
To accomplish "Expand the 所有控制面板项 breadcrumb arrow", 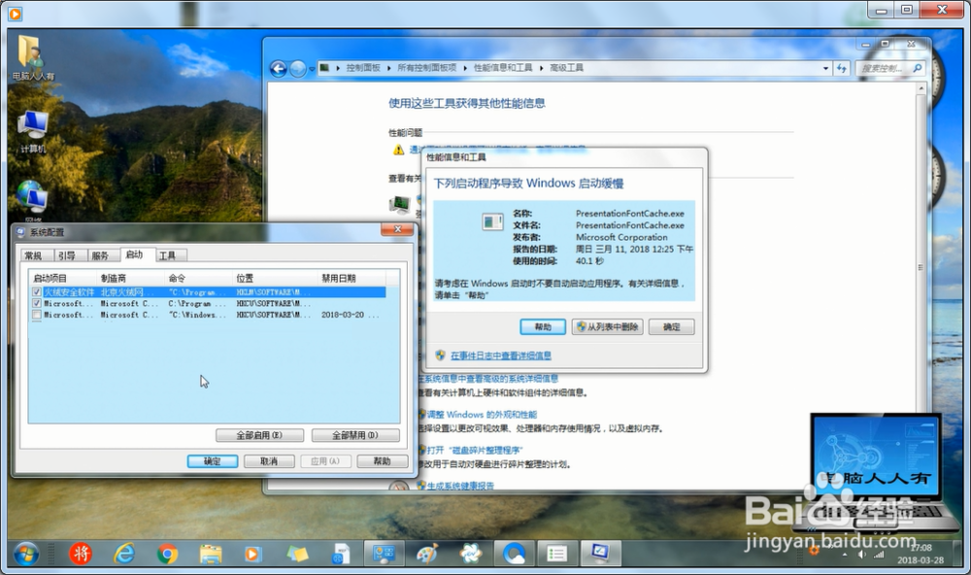I will [465, 68].
